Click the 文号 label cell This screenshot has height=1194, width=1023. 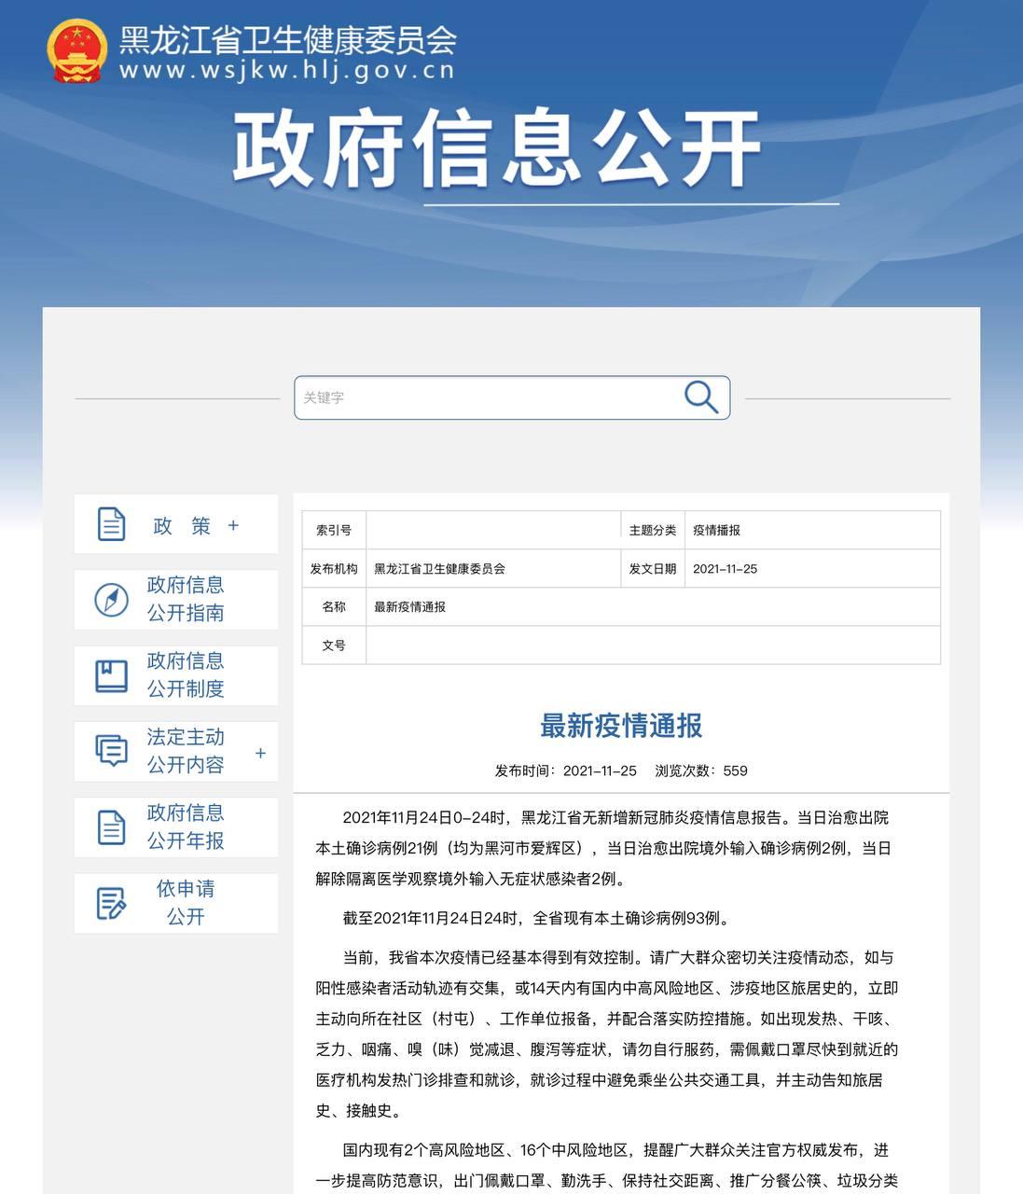(x=334, y=645)
